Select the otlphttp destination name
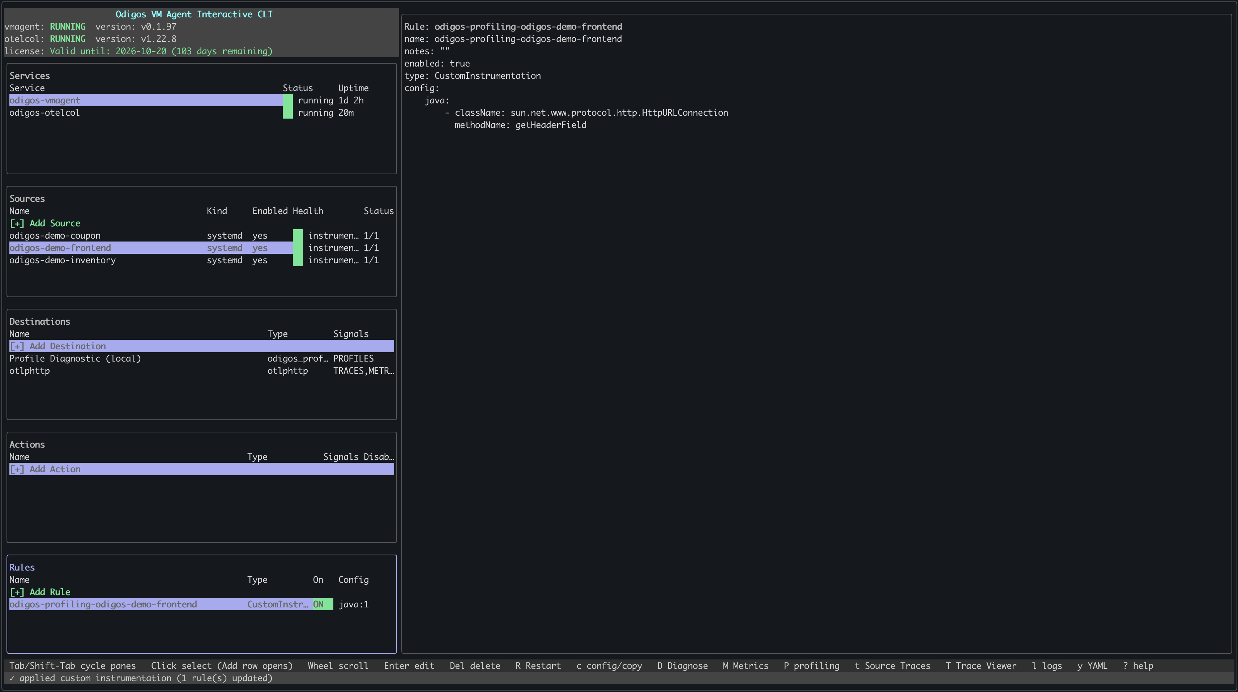Screen dimensions: 1238x692 (29, 371)
